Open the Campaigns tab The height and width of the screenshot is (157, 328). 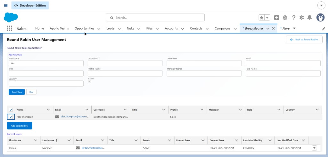click(223, 29)
